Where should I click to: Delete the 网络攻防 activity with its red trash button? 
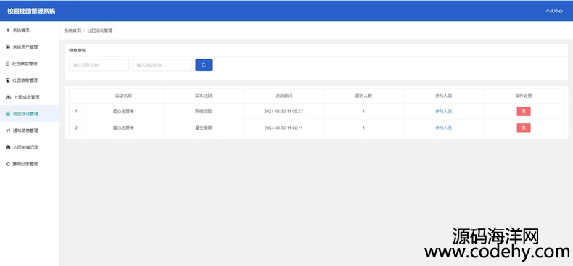[523, 112]
